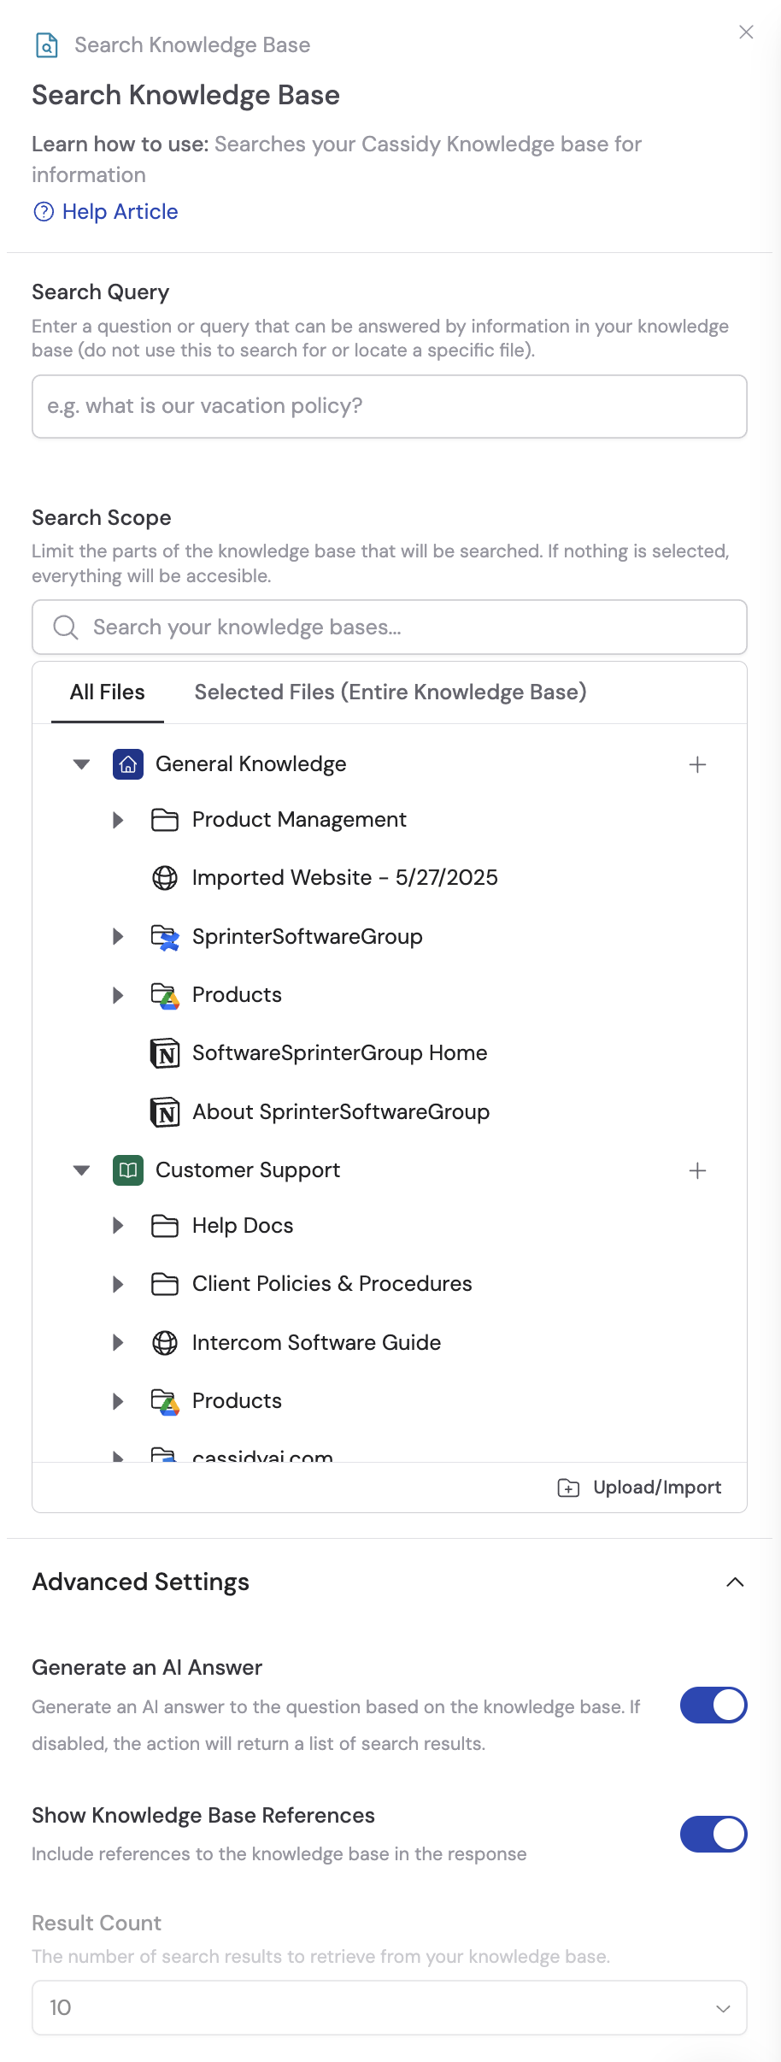Collapse the General Knowledge section
Viewport: 781px width, 2062px height.
tap(81, 764)
